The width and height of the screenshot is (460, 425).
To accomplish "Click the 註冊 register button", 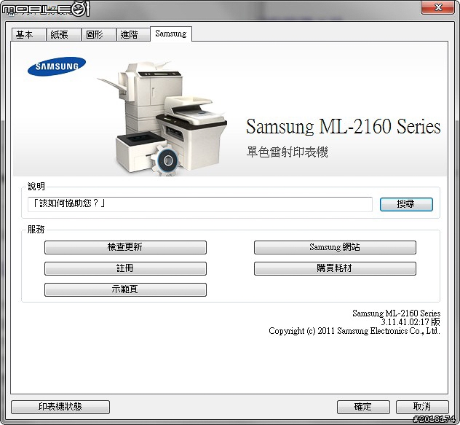I will (x=125, y=268).
